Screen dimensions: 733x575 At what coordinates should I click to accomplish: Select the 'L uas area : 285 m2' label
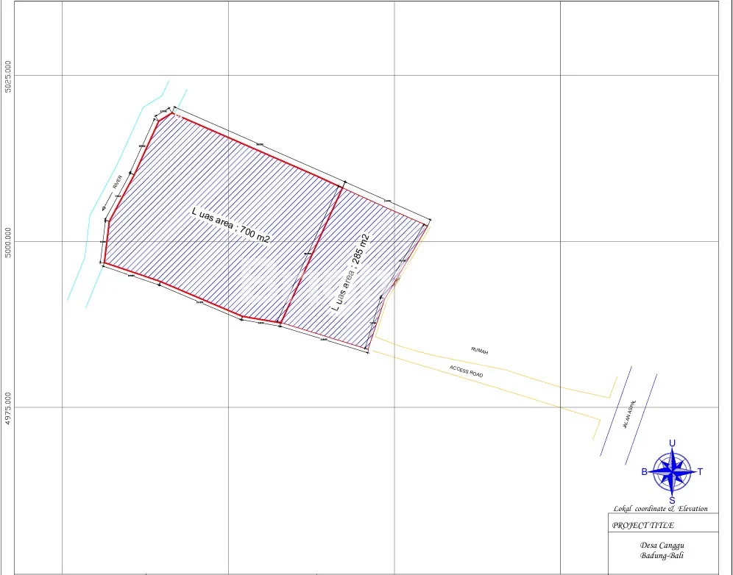click(x=350, y=272)
